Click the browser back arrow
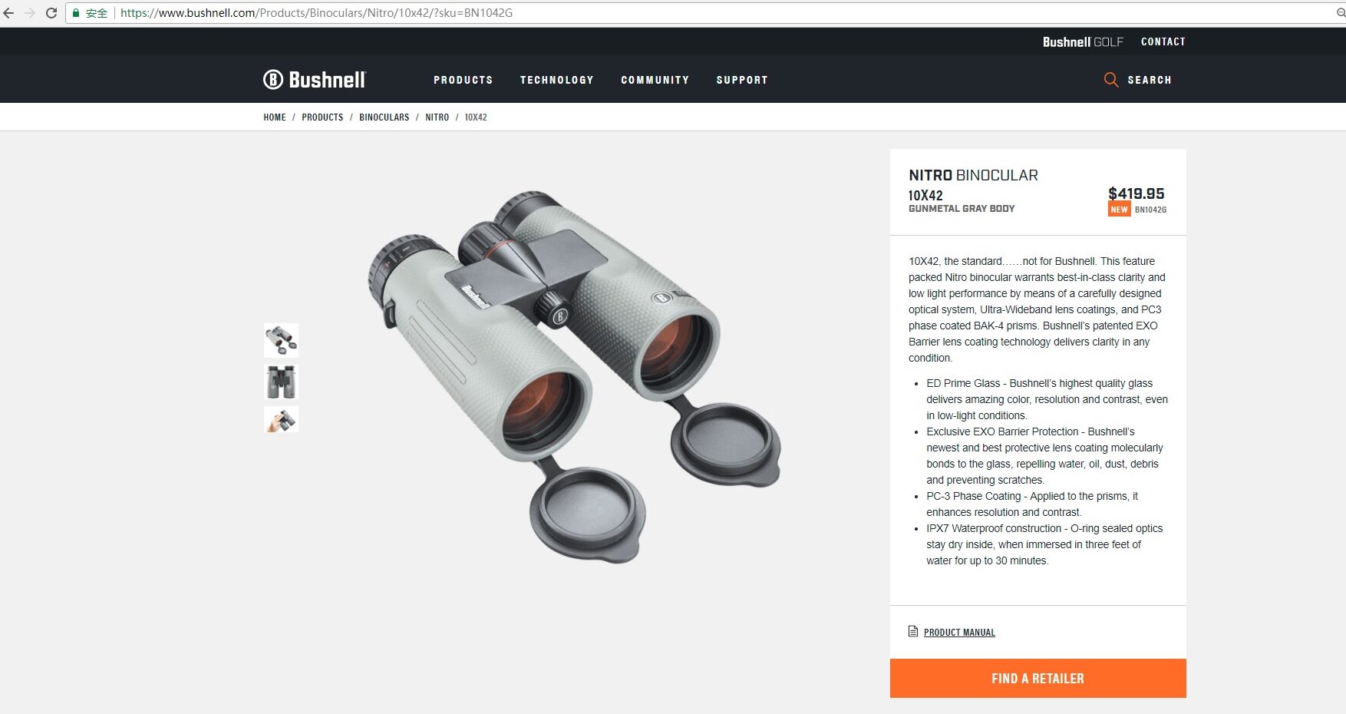1346x714 pixels. [x=8, y=13]
